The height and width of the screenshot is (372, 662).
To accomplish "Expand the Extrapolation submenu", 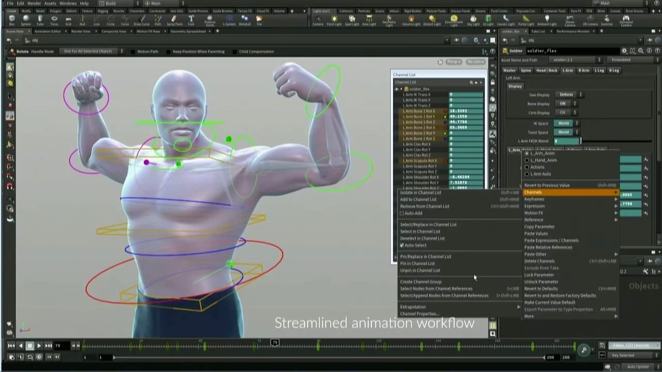I will click(413, 307).
